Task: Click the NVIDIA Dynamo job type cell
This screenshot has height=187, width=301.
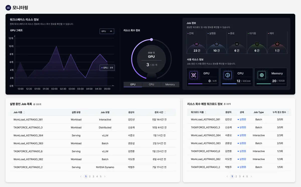Action: point(105,167)
